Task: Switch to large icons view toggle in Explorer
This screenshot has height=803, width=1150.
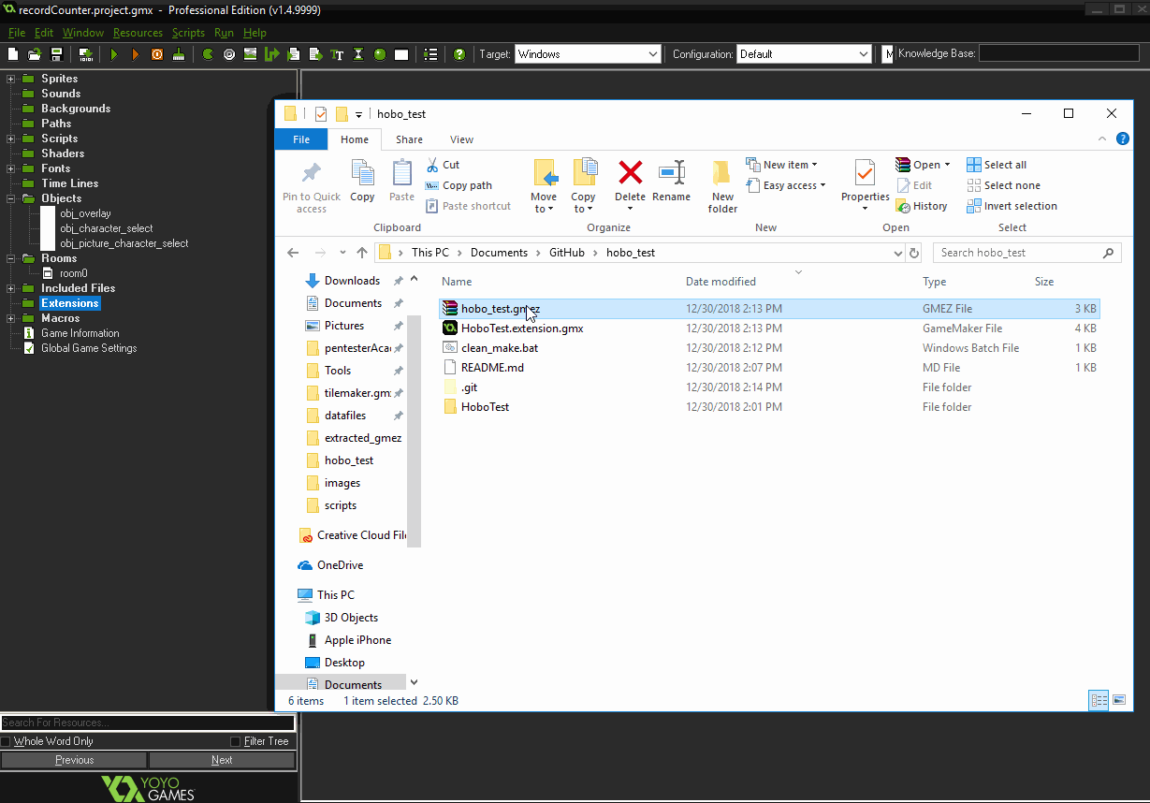Action: [x=1118, y=700]
